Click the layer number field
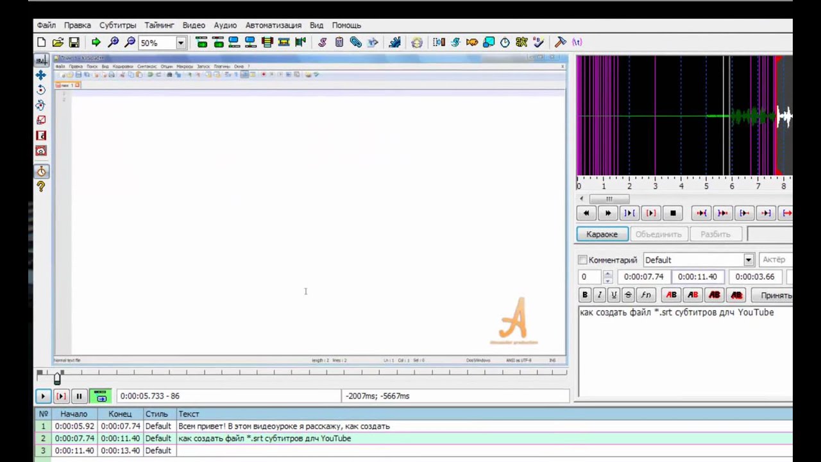 (590, 277)
